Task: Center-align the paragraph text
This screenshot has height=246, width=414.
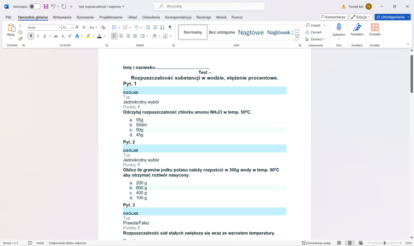Action: (121, 36)
